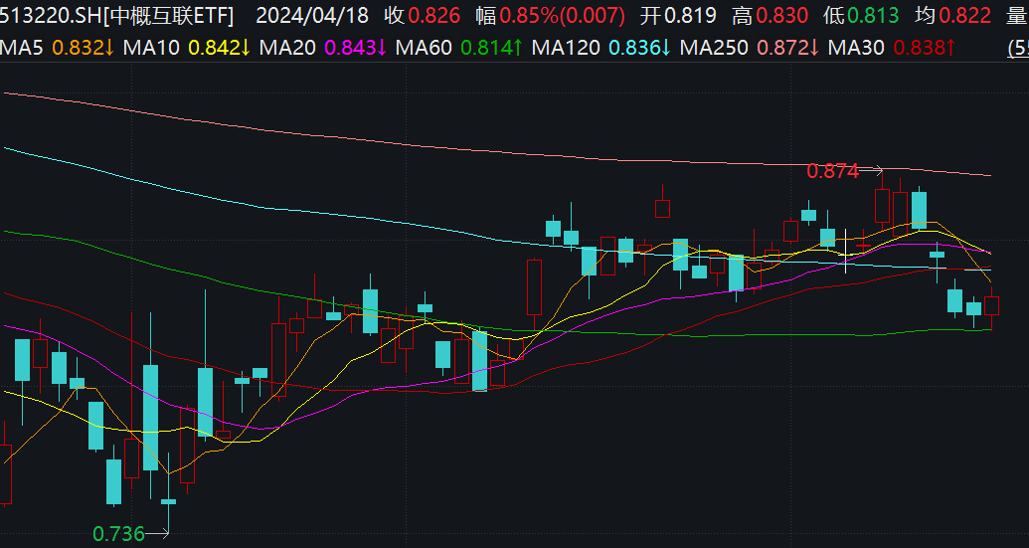Click the average price 均0.822
Screen dimensions: 1029x548
click(952, 16)
